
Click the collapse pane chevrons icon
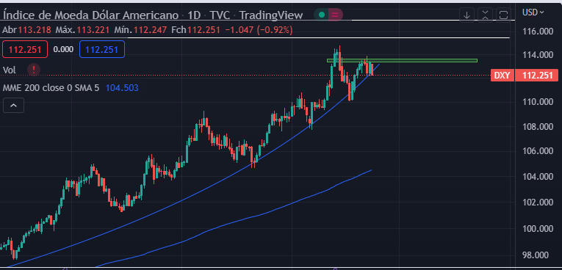[x=485, y=15]
